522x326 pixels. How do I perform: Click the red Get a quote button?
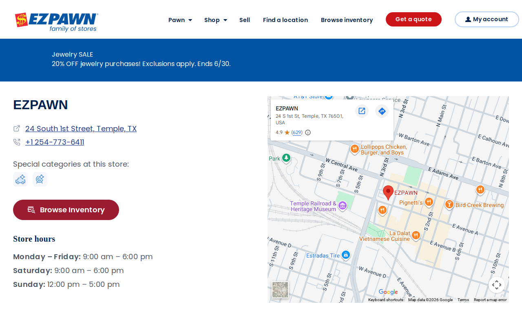414,19
